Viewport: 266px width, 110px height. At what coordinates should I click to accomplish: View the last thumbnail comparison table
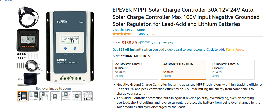tap(87, 96)
